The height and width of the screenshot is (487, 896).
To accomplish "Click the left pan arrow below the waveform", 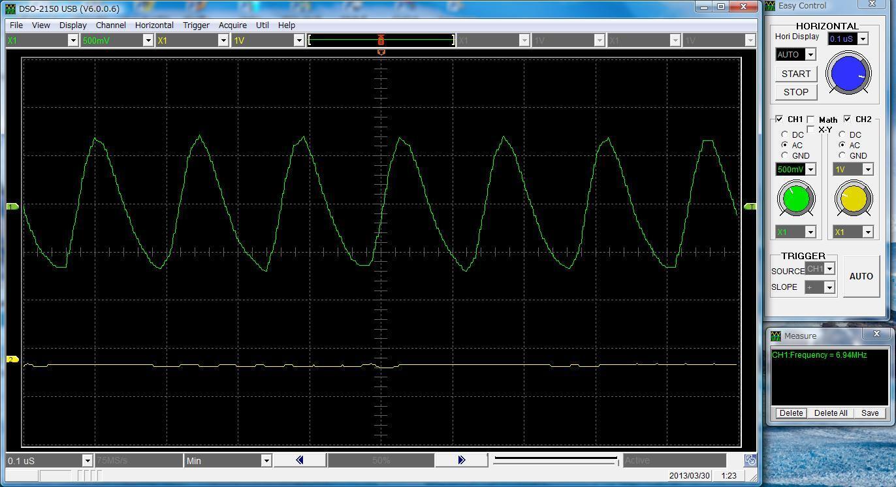I will [300, 460].
